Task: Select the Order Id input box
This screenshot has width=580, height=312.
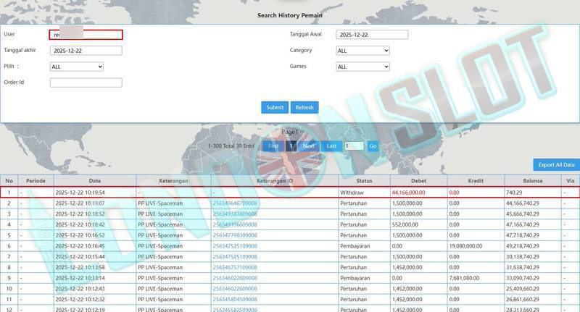Action: pos(86,83)
